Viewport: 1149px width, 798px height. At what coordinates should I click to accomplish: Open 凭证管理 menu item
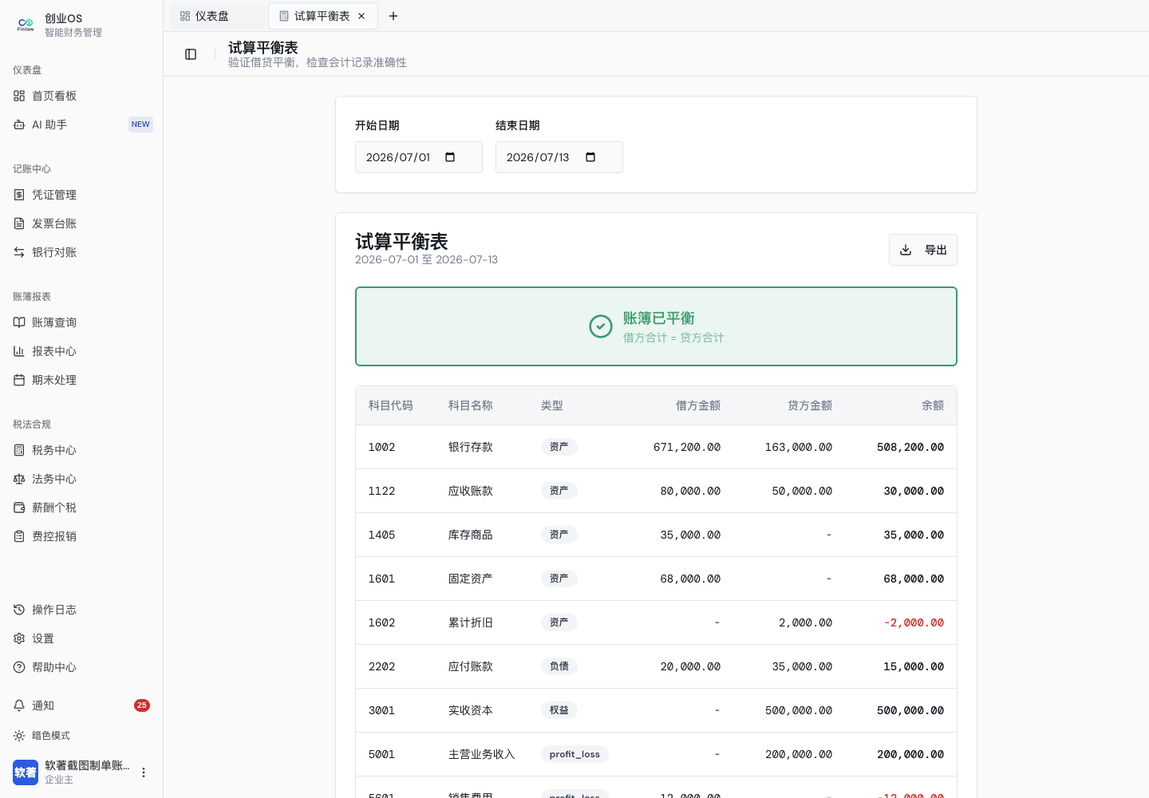tap(81, 195)
